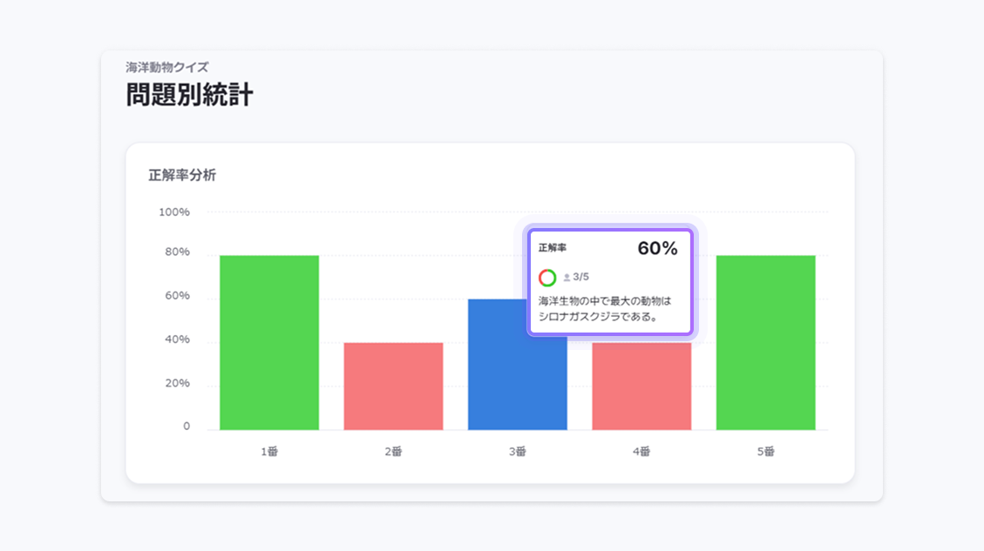Select the red bar for question 2番
The width and height of the screenshot is (984, 551).
(393, 386)
